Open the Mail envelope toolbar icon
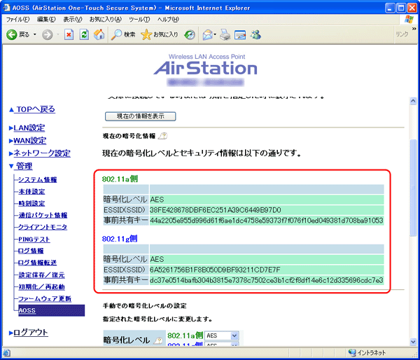The image size is (420, 360). click(x=208, y=34)
